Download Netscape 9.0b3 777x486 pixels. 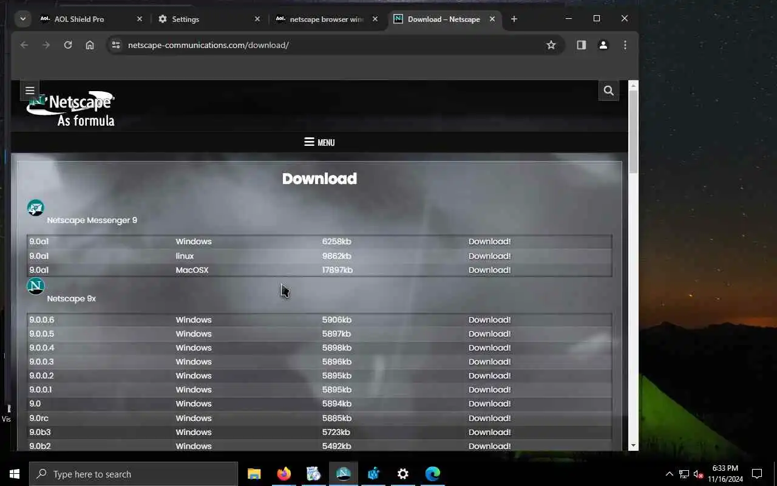coord(489,433)
